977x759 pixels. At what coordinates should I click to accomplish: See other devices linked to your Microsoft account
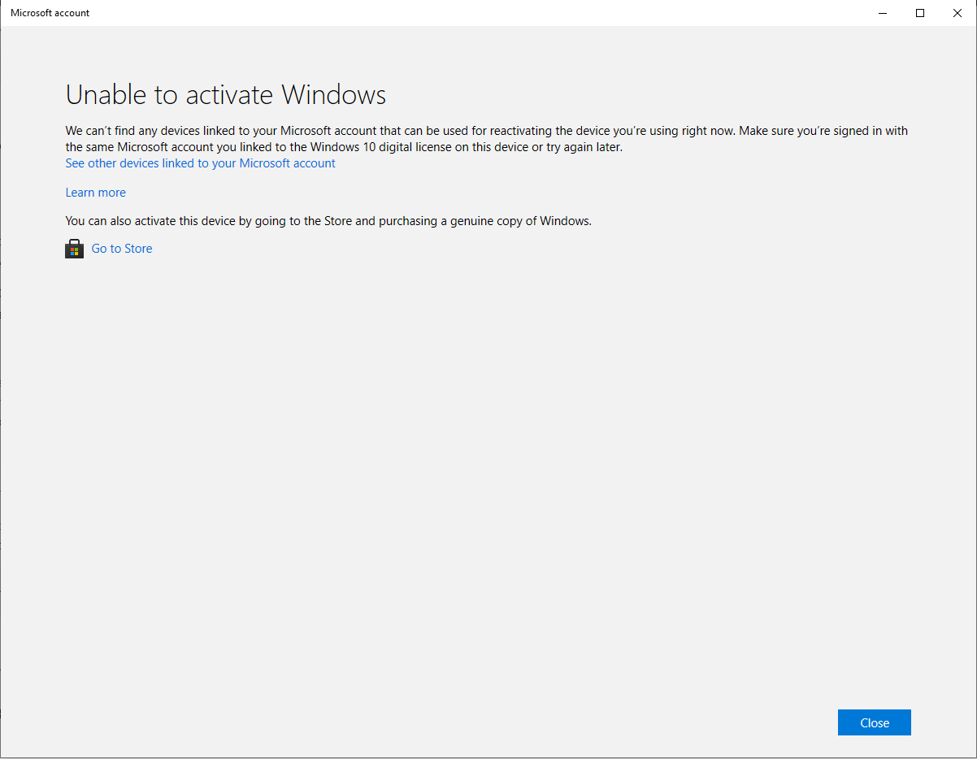coord(201,163)
